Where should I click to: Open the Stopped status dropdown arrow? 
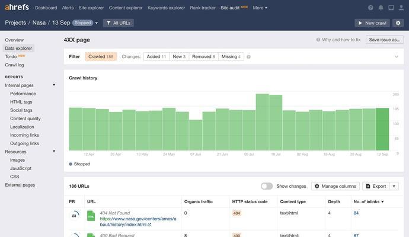click(97, 23)
